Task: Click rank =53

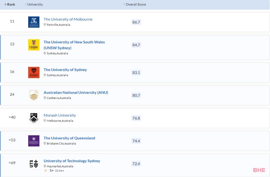Action: 12,140
